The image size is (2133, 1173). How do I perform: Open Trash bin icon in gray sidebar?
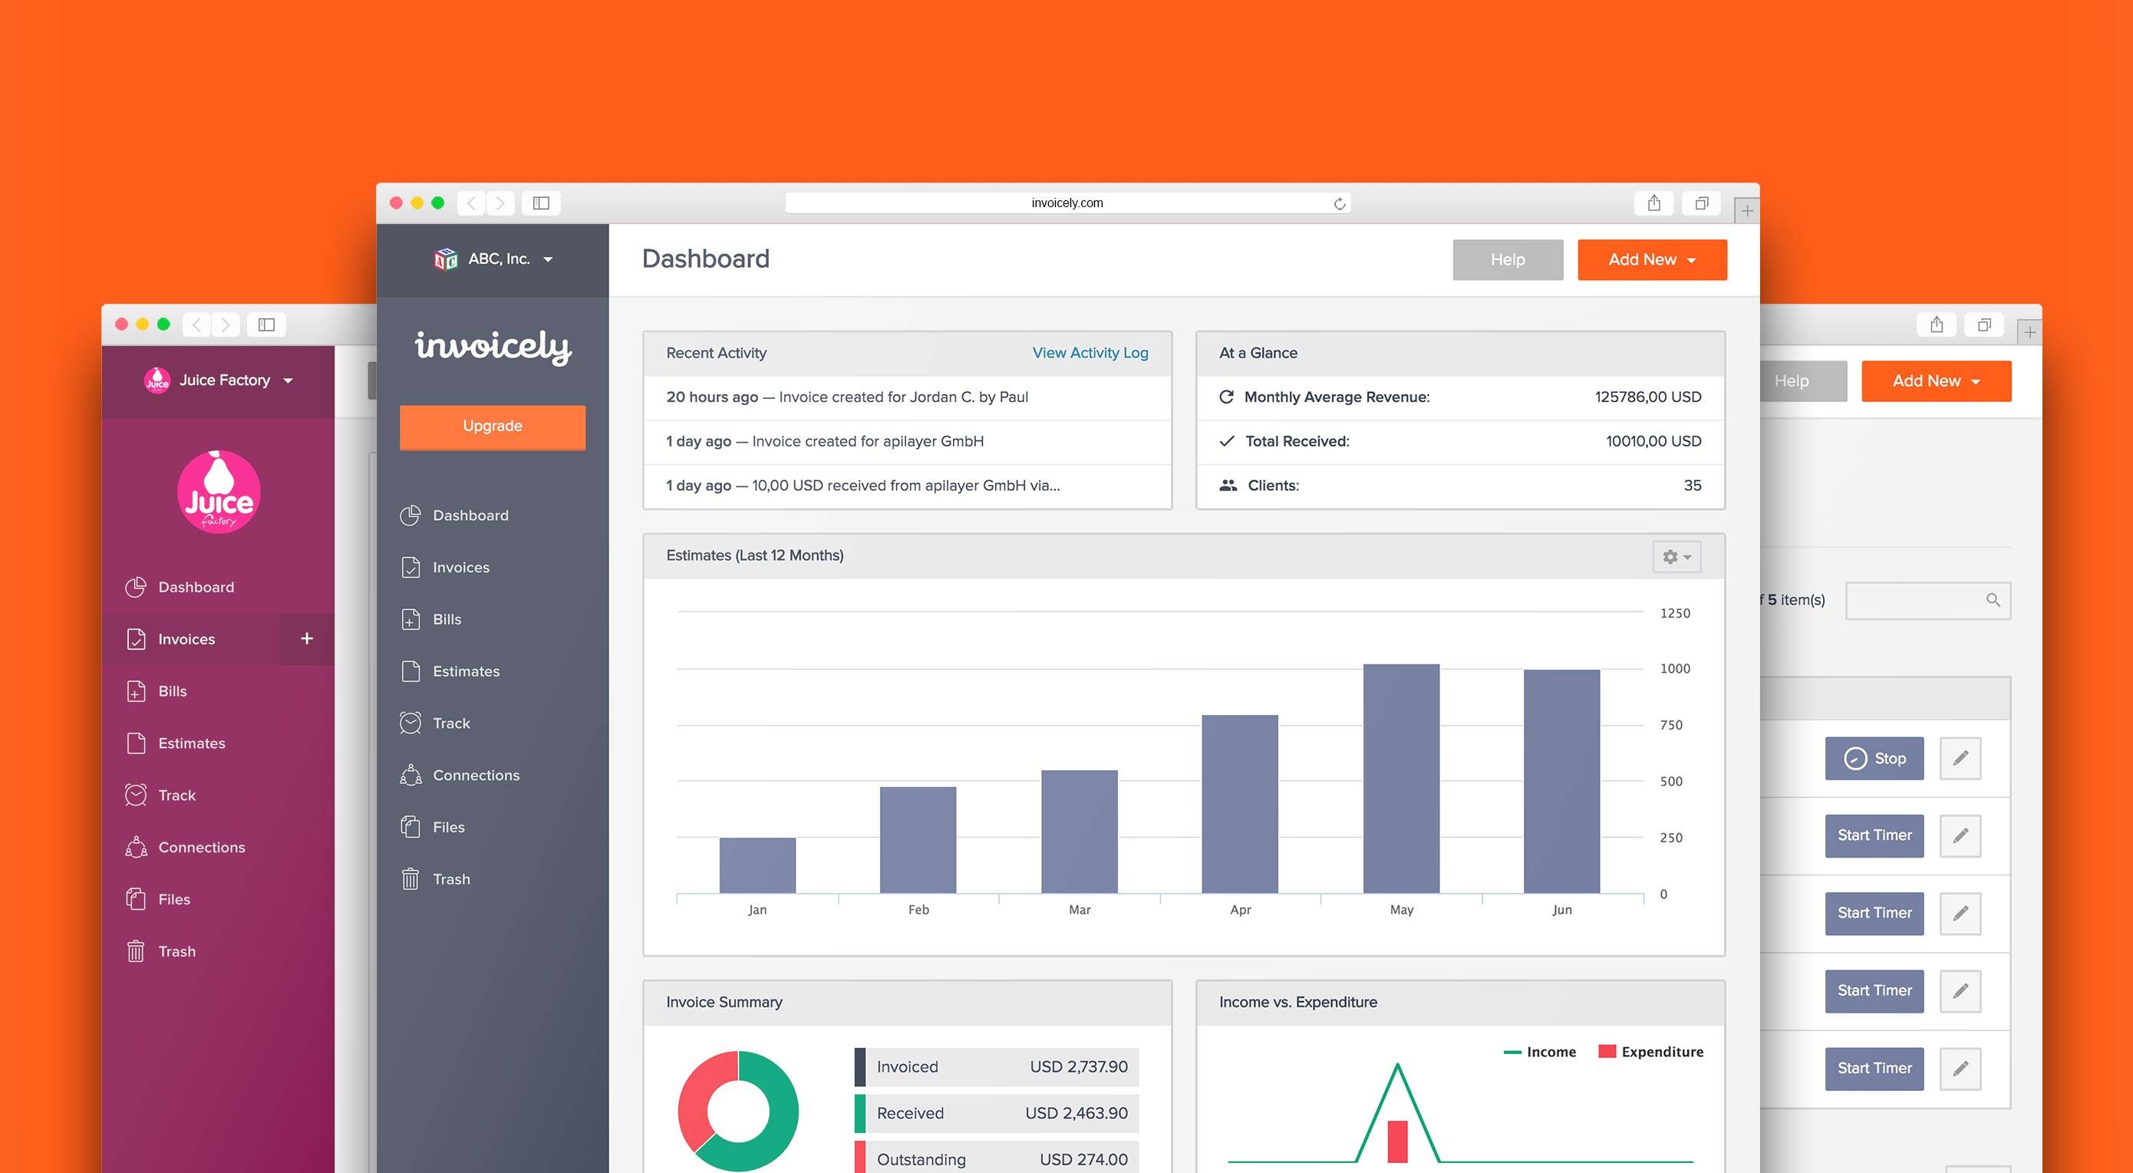[410, 879]
